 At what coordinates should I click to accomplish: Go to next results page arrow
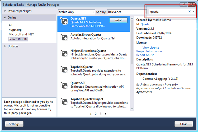105,114
